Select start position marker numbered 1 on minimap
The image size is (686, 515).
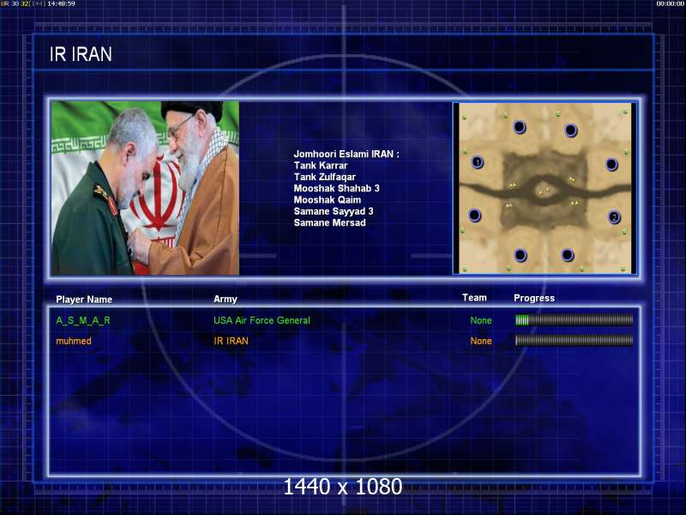(x=478, y=162)
